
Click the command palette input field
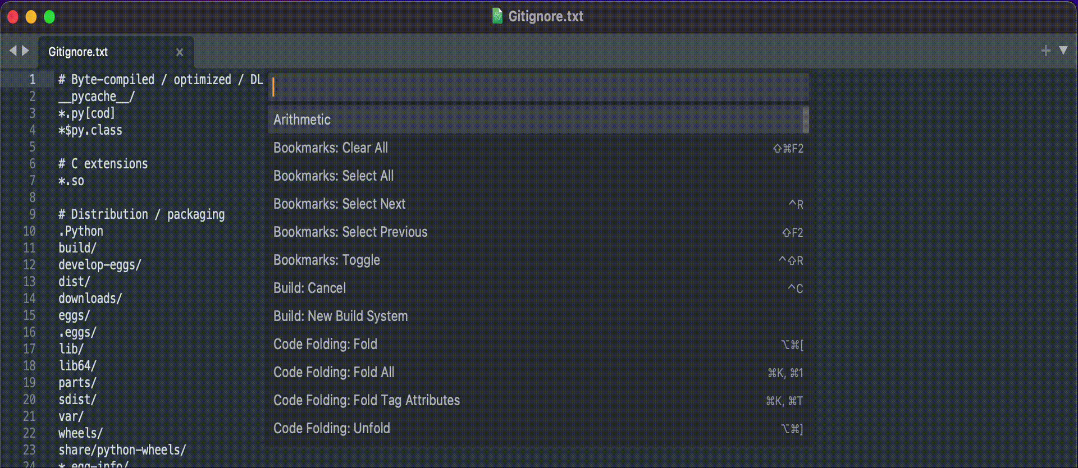(537, 86)
